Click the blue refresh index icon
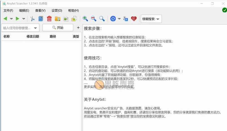This screenshot has width=227, height=131. pos(113,19)
